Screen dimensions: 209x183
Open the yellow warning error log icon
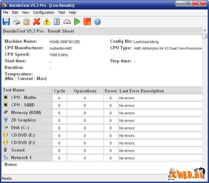click(x=47, y=22)
